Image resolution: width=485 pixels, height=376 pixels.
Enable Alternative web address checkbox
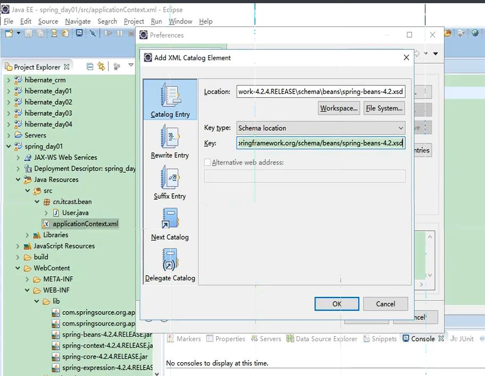pos(207,162)
